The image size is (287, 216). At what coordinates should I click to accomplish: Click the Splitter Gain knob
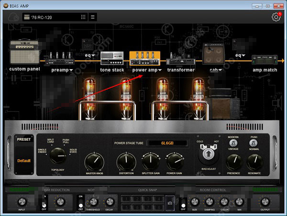151,161
